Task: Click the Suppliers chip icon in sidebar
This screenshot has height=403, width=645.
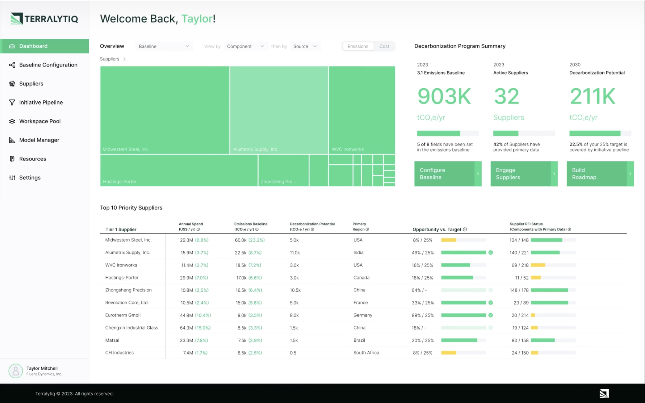Action: click(12, 84)
